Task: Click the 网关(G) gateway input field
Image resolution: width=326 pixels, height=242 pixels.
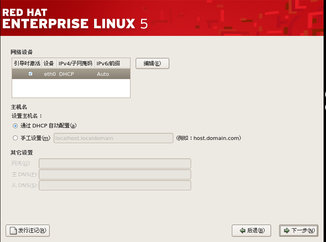Action: coord(115,163)
